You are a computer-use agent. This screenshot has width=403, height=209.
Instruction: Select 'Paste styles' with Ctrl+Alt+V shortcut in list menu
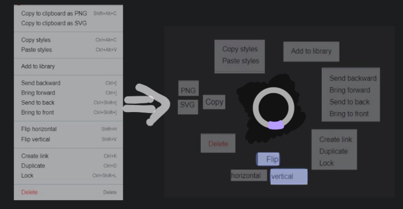tap(69, 50)
